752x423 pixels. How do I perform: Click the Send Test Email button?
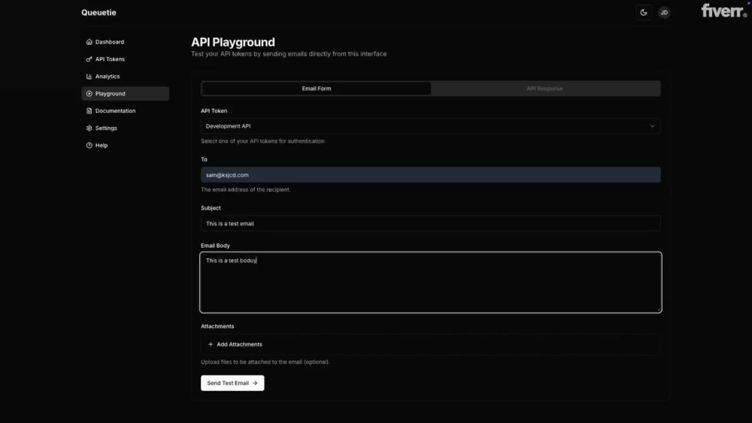pos(232,383)
